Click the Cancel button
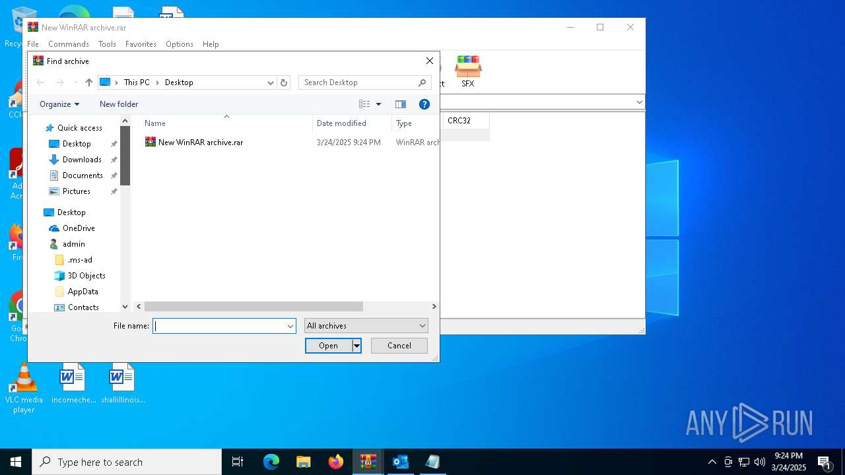The image size is (845, 475). pos(399,346)
